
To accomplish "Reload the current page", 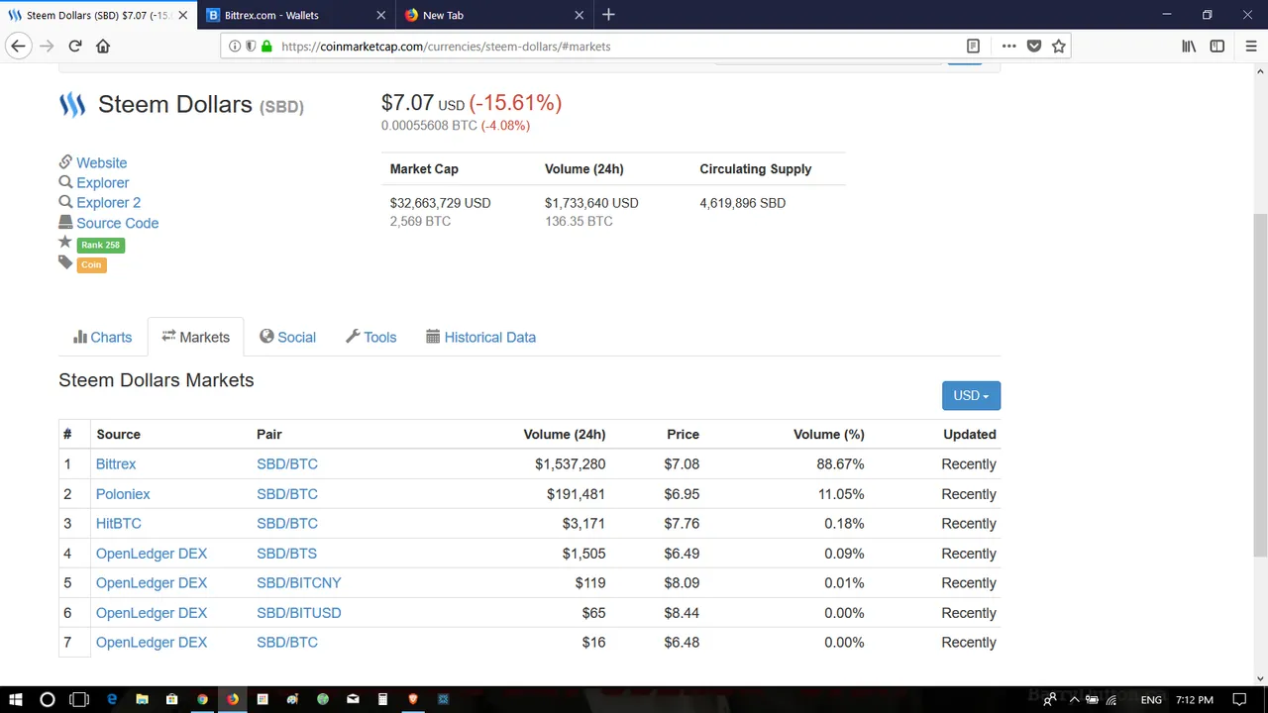I will (74, 47).
